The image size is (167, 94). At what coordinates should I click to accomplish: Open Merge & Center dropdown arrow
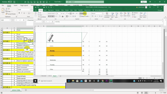(90, 16)
